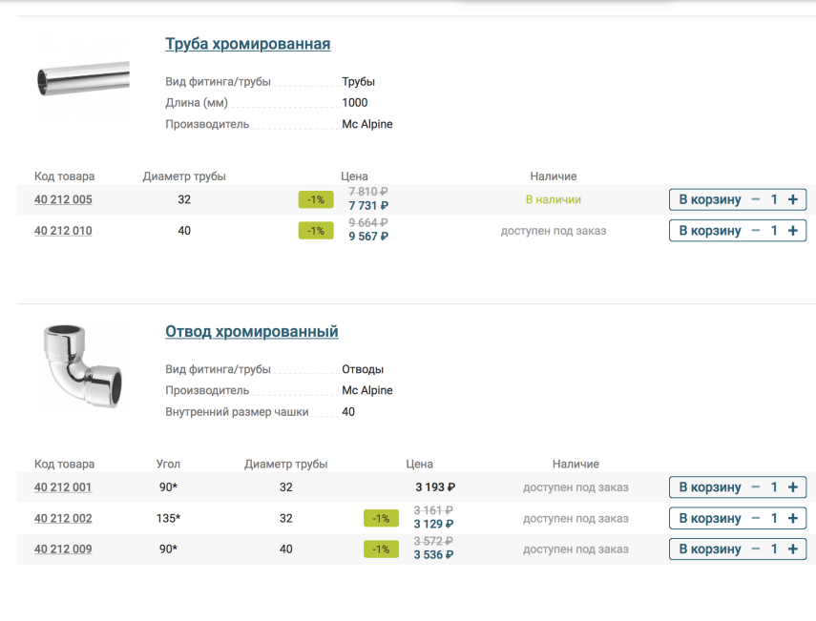Add product 40 212 005 to cart
Screen dimensions: 816x621
[709, 200]
